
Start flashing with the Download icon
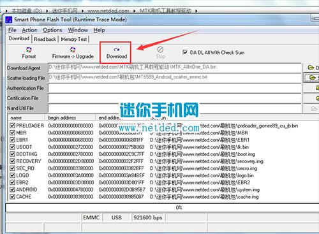pos(117,50)
